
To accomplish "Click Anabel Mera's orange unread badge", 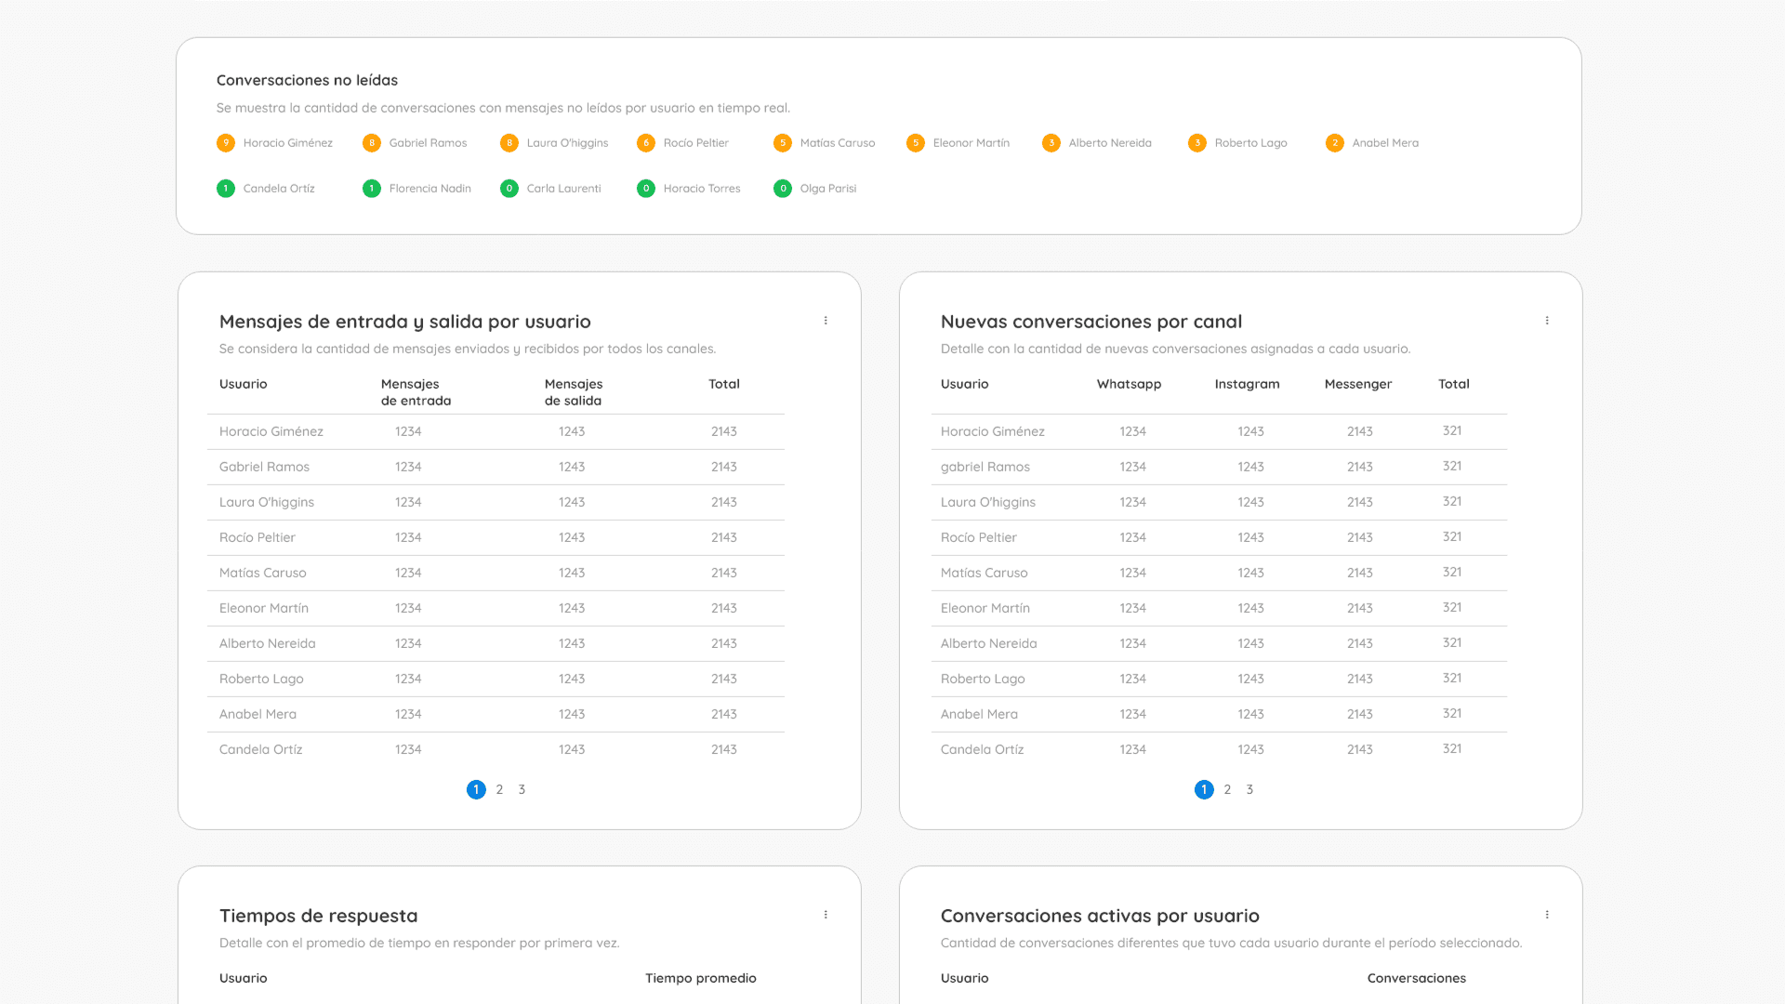I will click(1334, 143).
